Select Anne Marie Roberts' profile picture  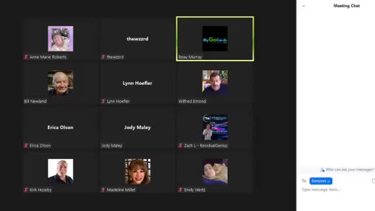(60, 39)
